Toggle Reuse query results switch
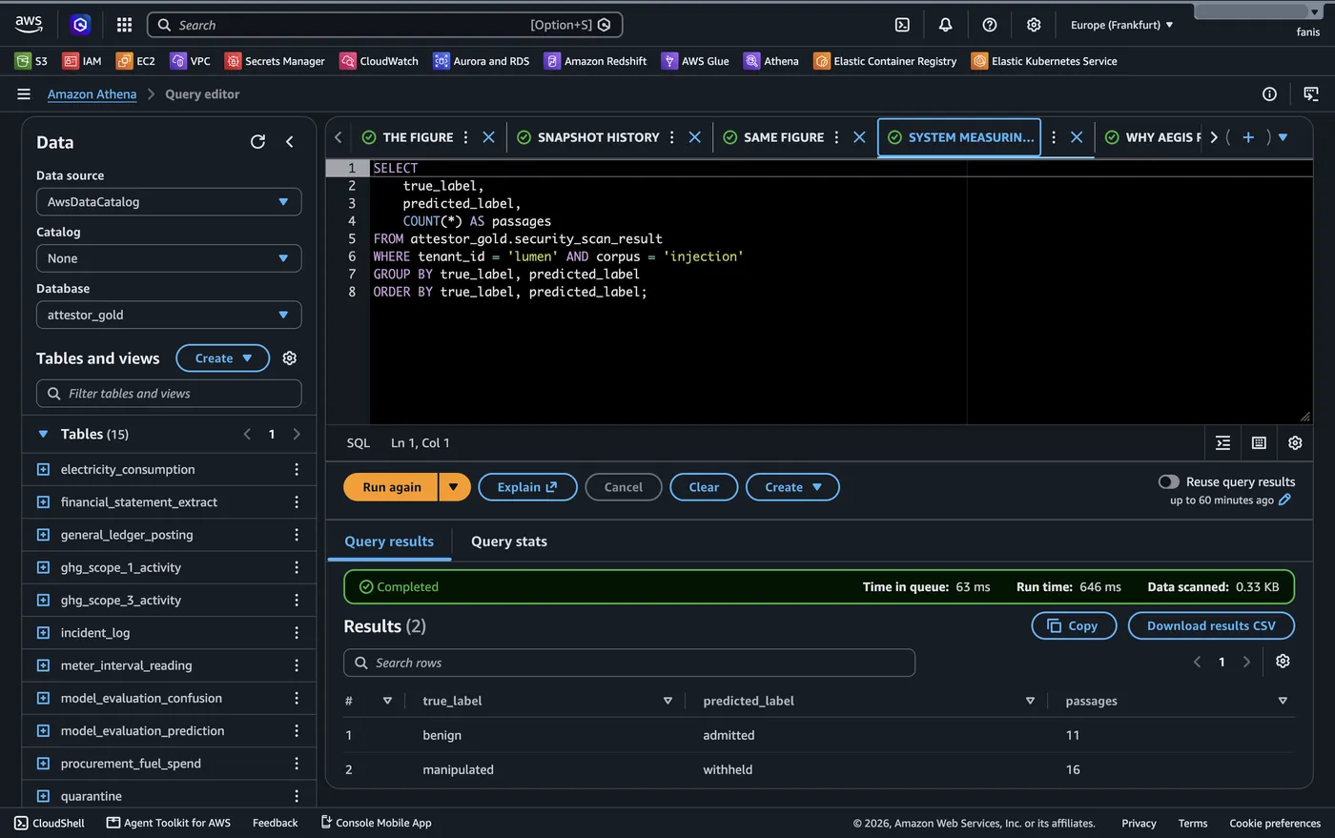Screen dimensions: 1335x838 pos(1168,481)
